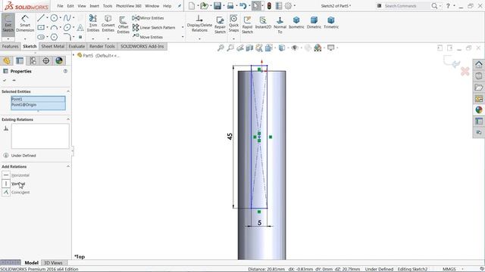Open FeatureManager design tree tab

point(7,60)
